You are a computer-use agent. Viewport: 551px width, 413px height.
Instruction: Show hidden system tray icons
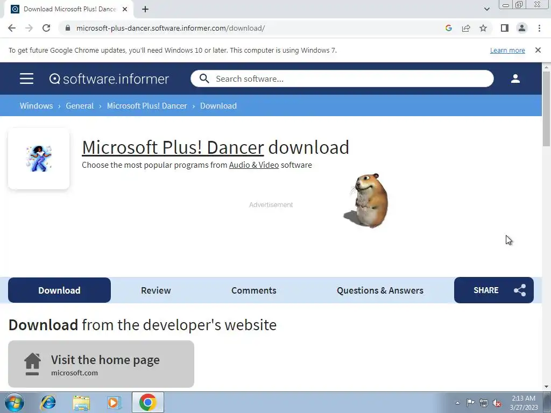tap(457, 403)
